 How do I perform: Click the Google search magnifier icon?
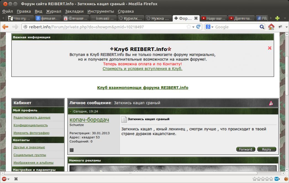tap(262, 27)
